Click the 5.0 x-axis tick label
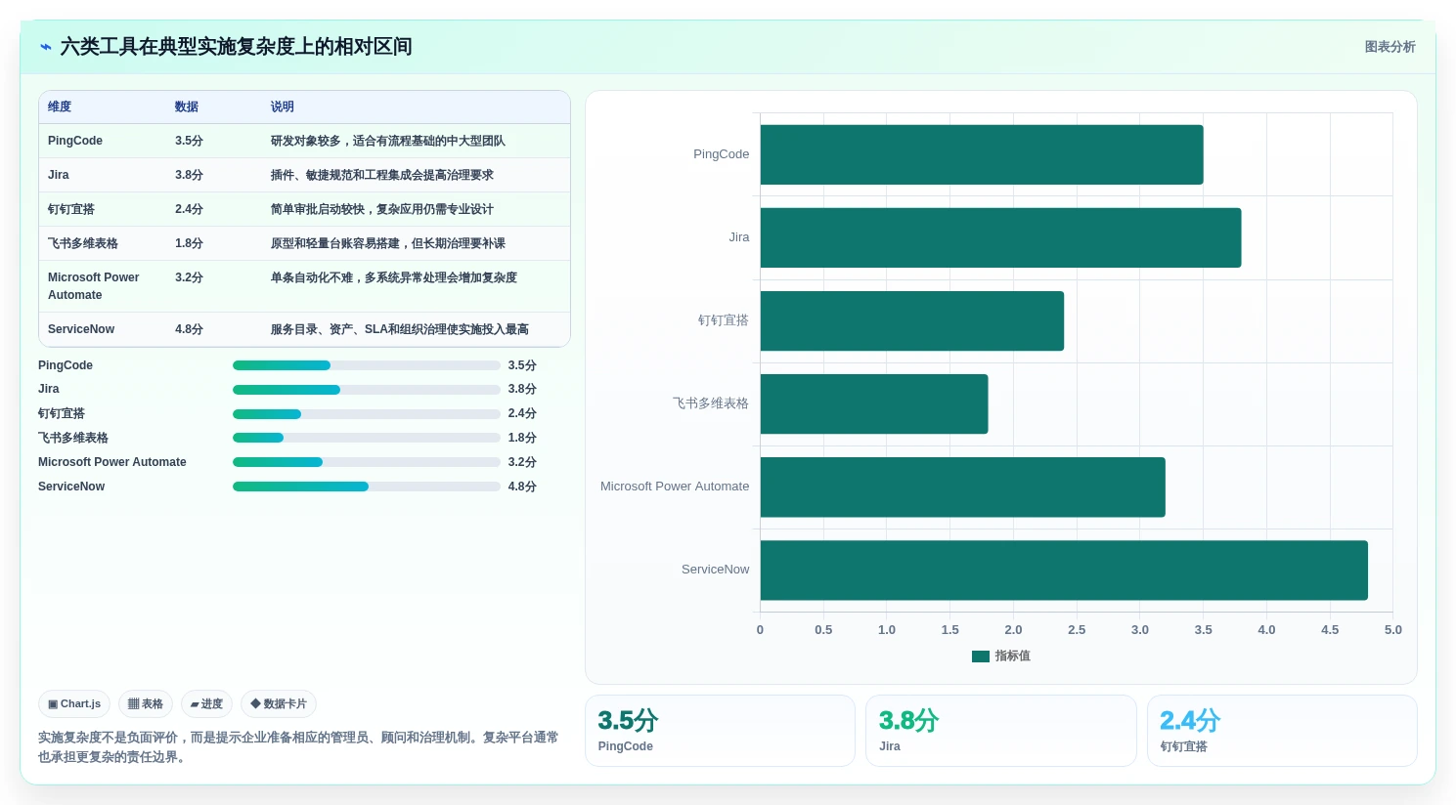1456x805 pixels. 1393,630
